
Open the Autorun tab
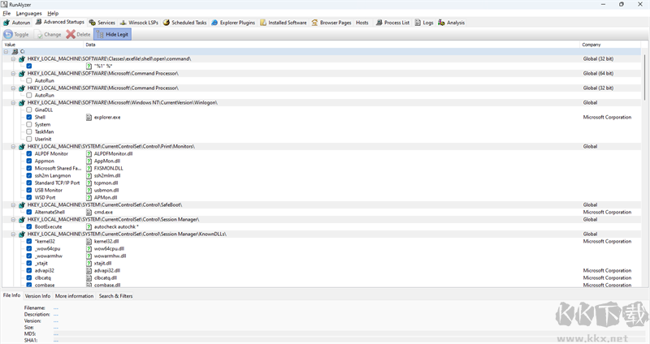point(17,23)
